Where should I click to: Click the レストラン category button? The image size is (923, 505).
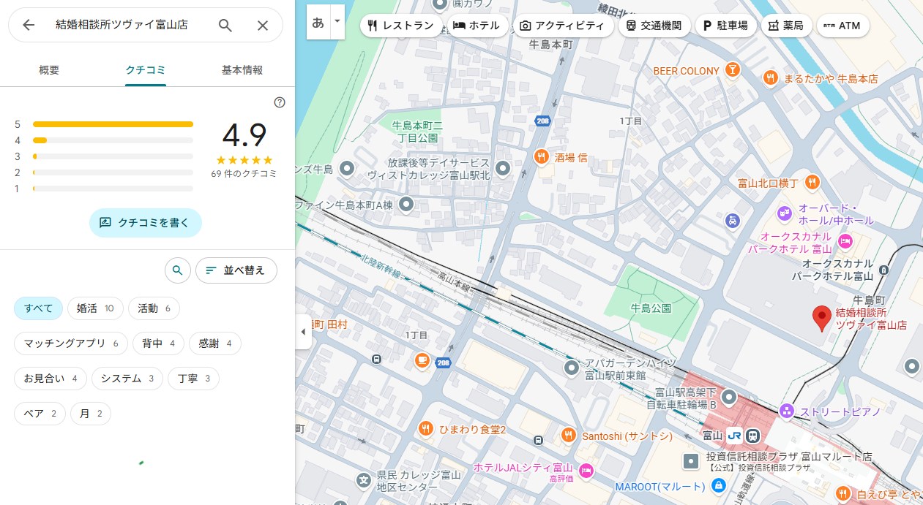point(400,26)
